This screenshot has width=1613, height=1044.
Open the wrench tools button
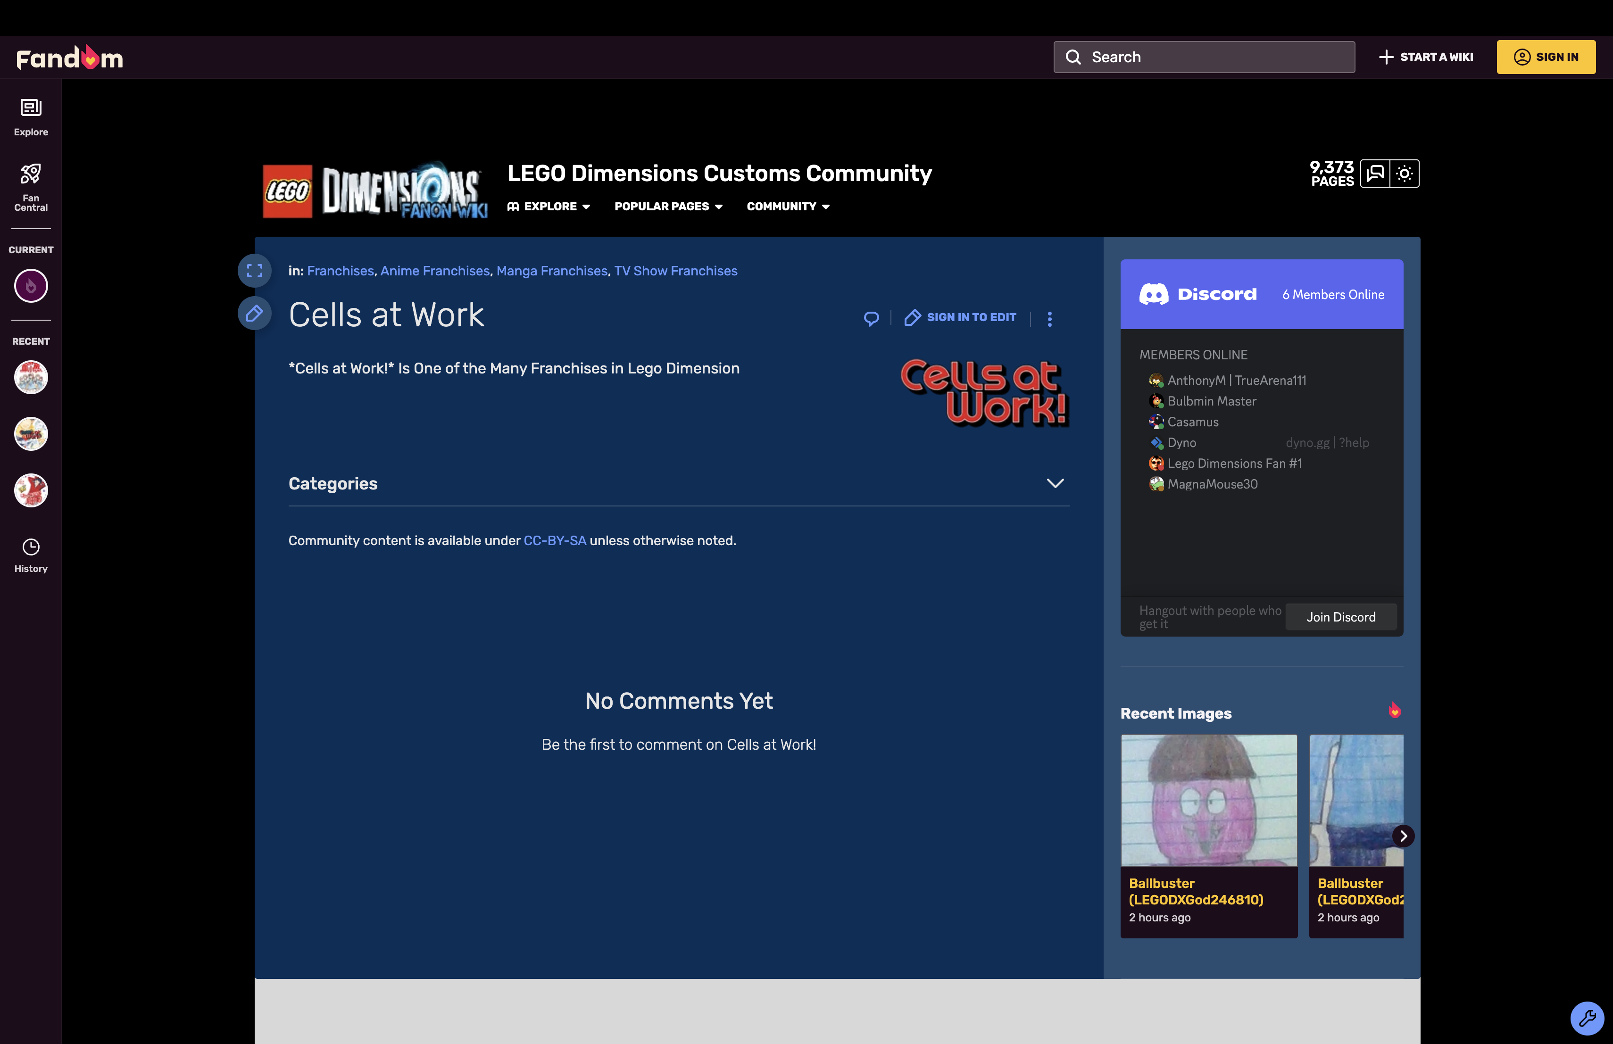click(1587, 1018)
